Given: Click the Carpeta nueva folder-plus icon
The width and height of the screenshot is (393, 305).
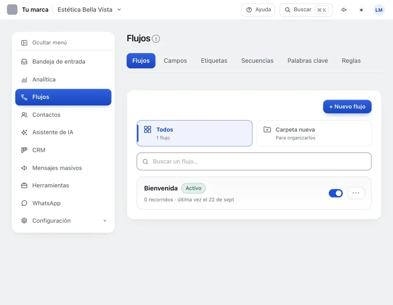Looking at the screenshot, I should pyautogui.click(x=267, y=129).
